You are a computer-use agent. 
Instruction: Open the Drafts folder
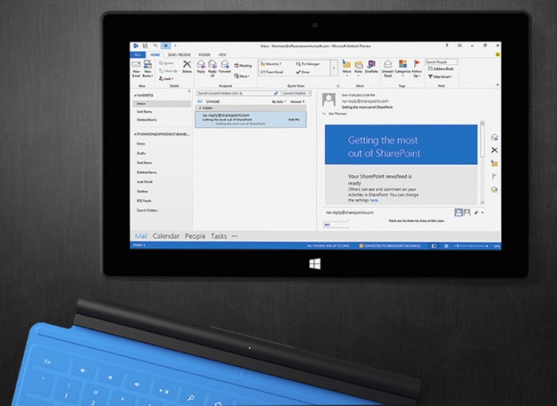point(141,153)
